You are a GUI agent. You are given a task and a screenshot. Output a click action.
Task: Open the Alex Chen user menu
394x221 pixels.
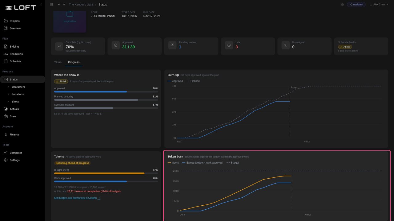379,5
